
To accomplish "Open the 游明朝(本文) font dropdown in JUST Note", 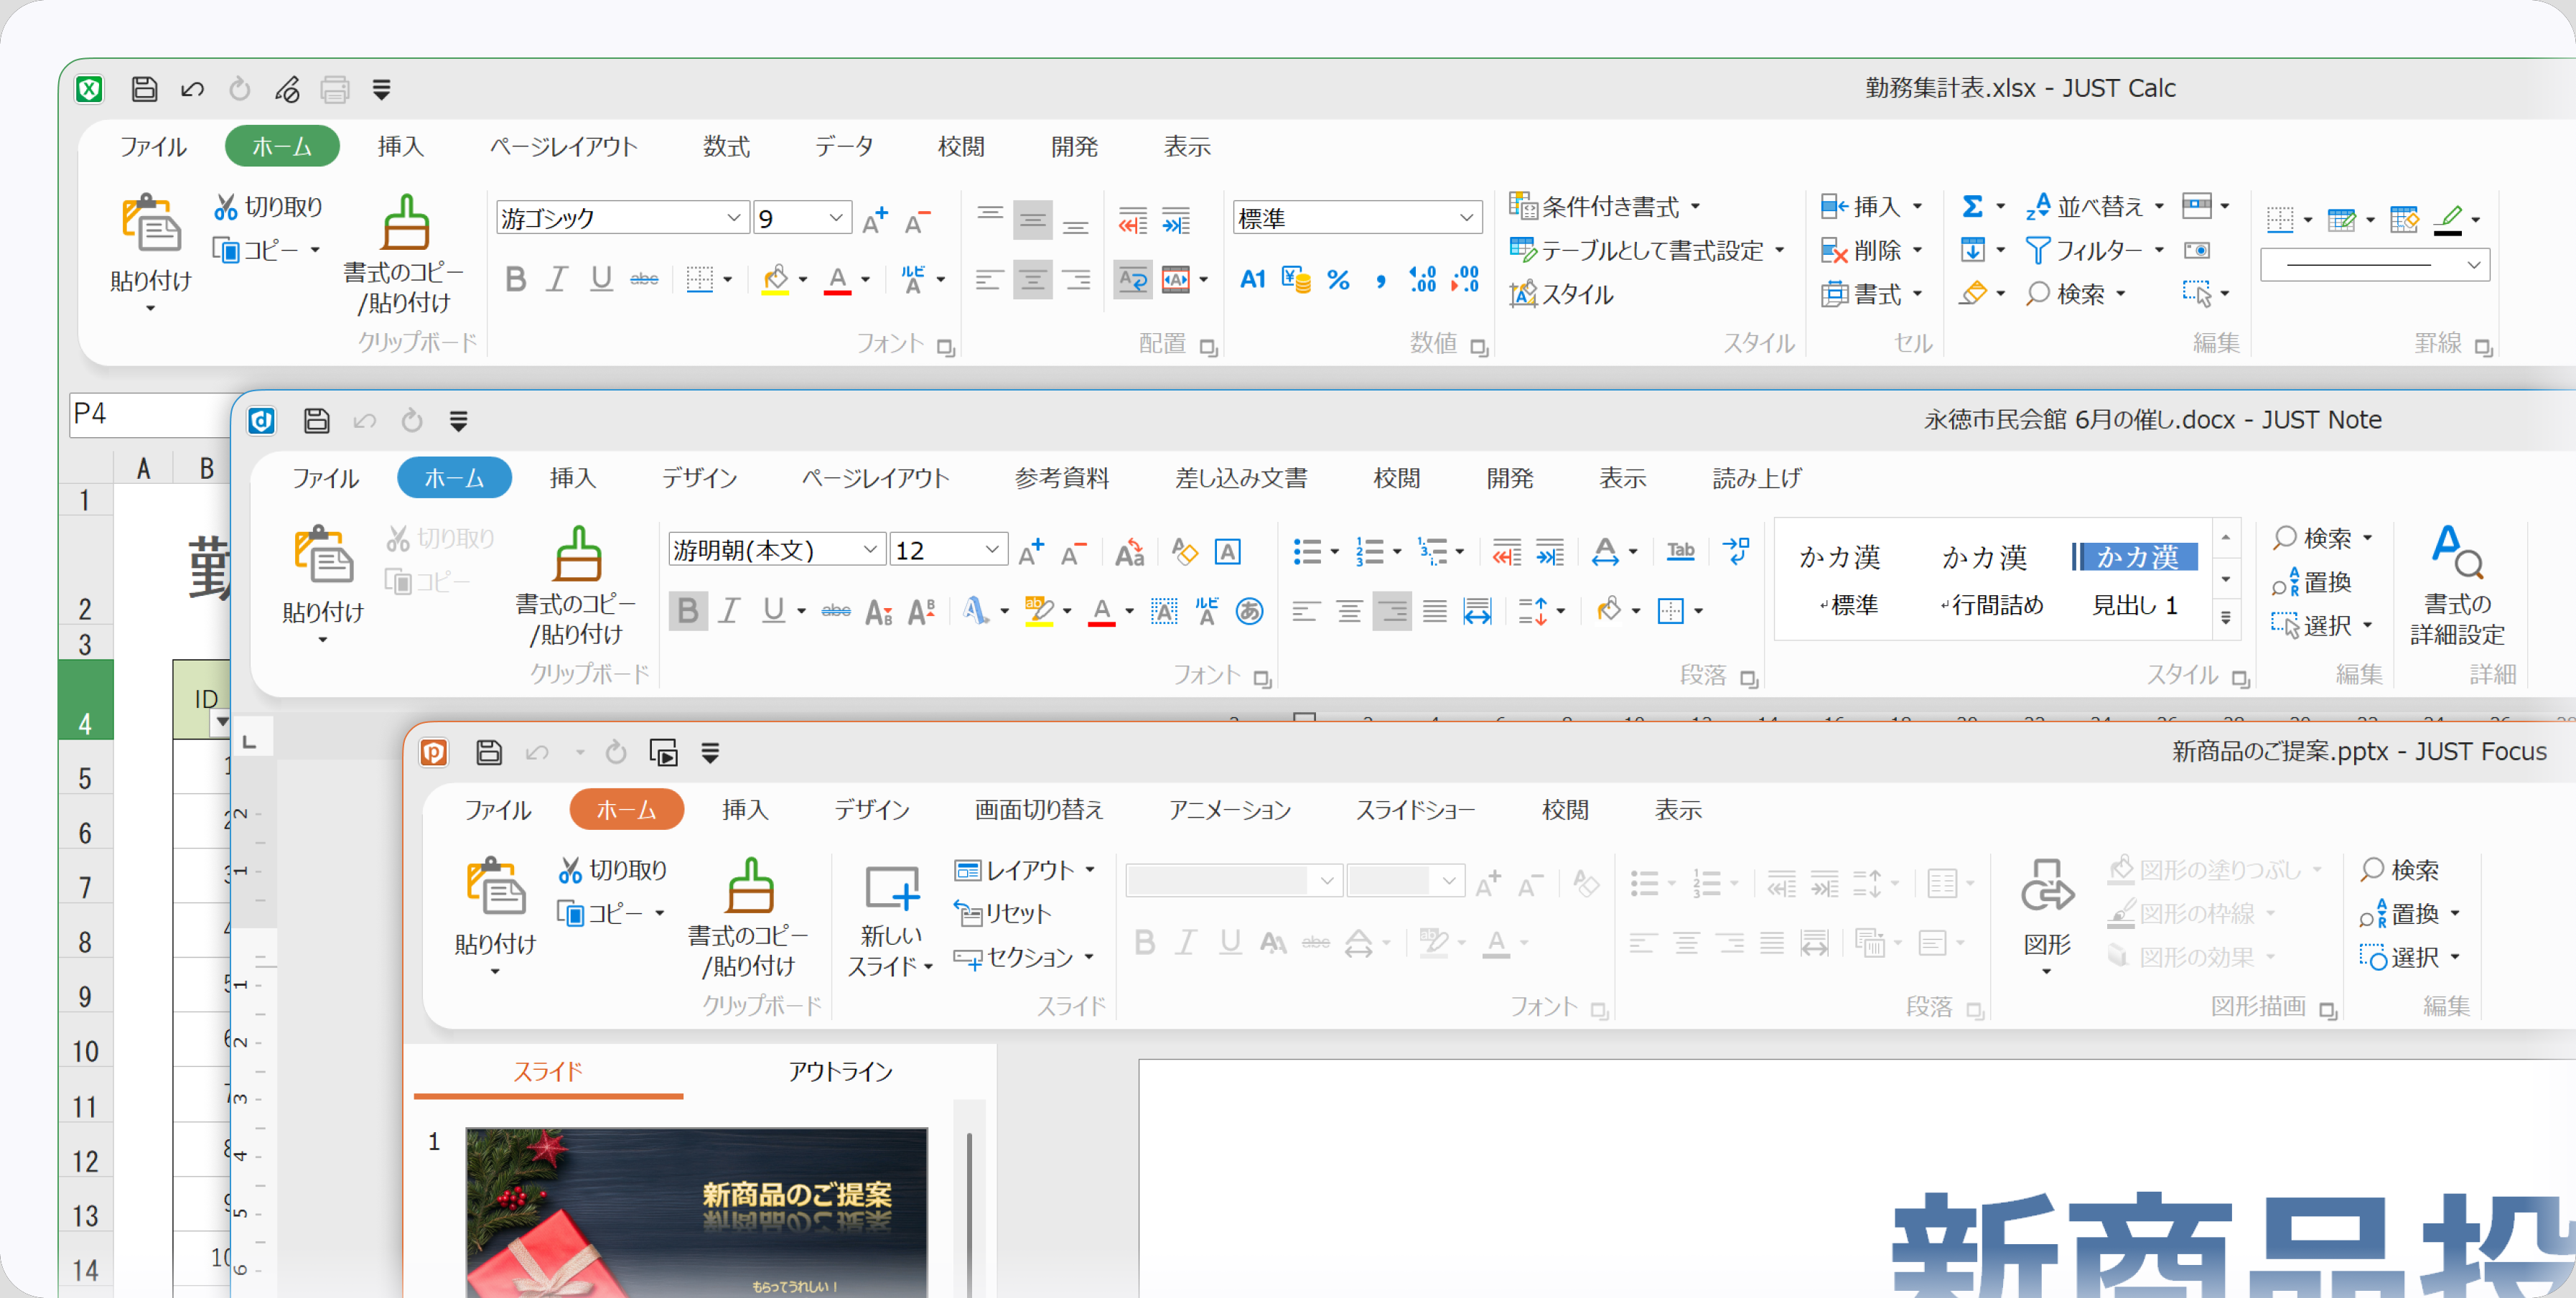I will 870,550.
